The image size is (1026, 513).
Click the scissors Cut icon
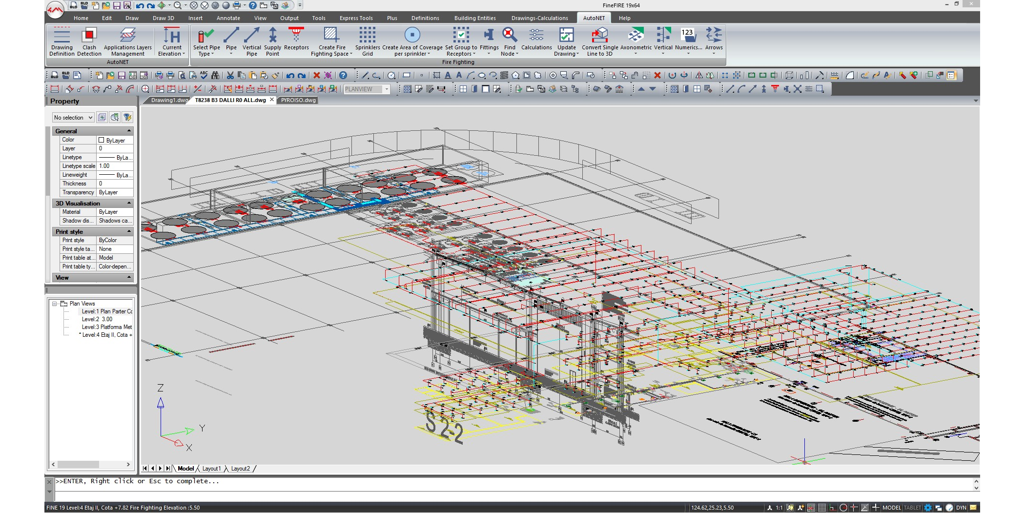(x=230, y=76)
